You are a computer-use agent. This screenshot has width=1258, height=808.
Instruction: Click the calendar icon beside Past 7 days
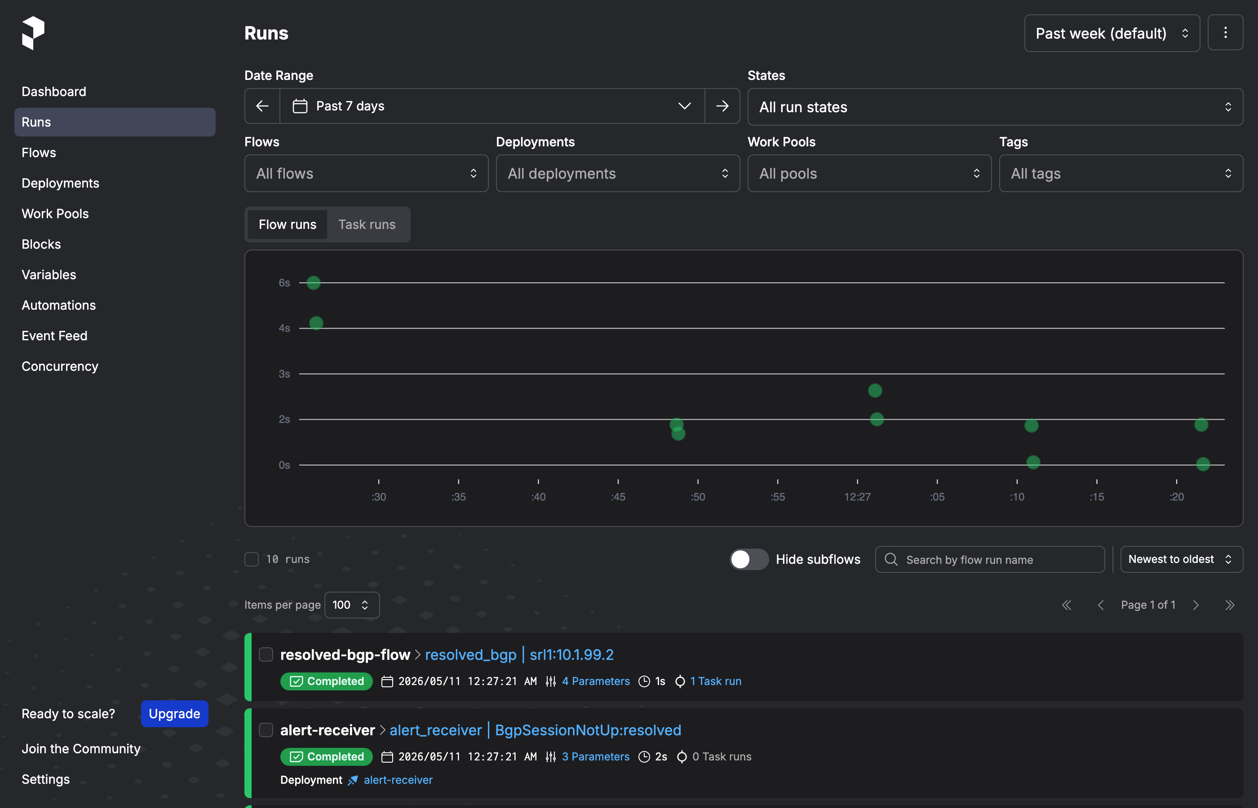click(300, 106)
